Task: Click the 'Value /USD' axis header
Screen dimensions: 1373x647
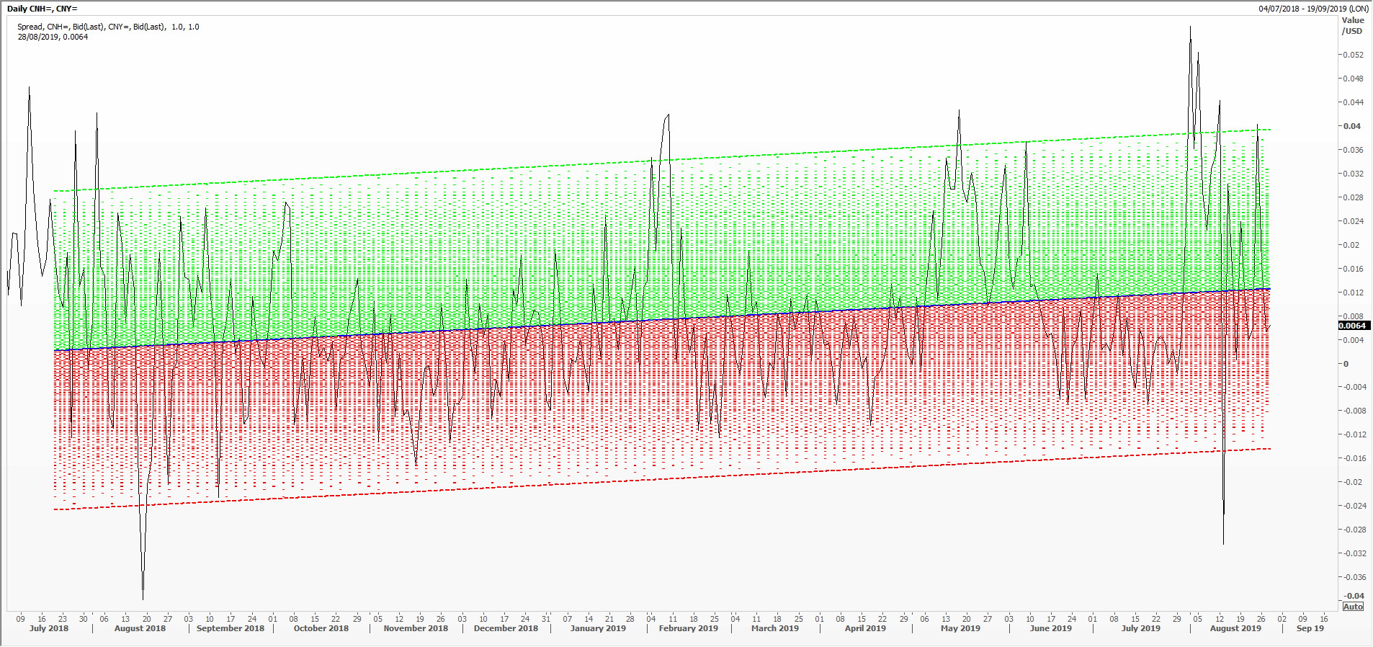Action: [x=1353, y=26]
